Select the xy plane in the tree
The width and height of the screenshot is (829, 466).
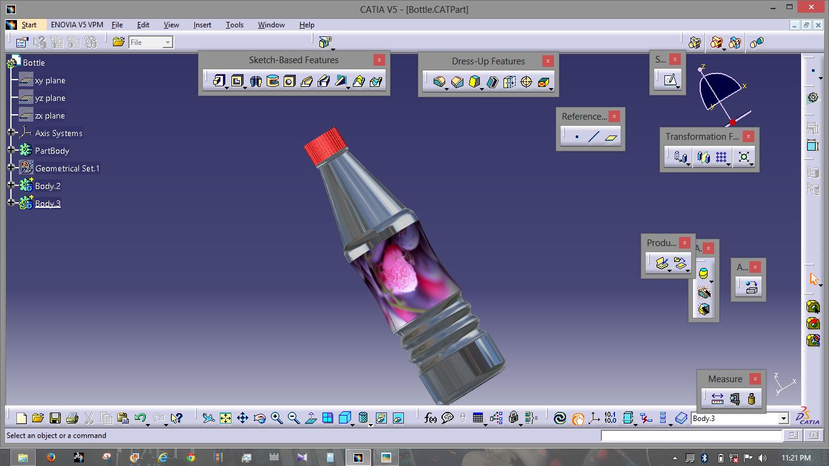(x=50, y=80)
